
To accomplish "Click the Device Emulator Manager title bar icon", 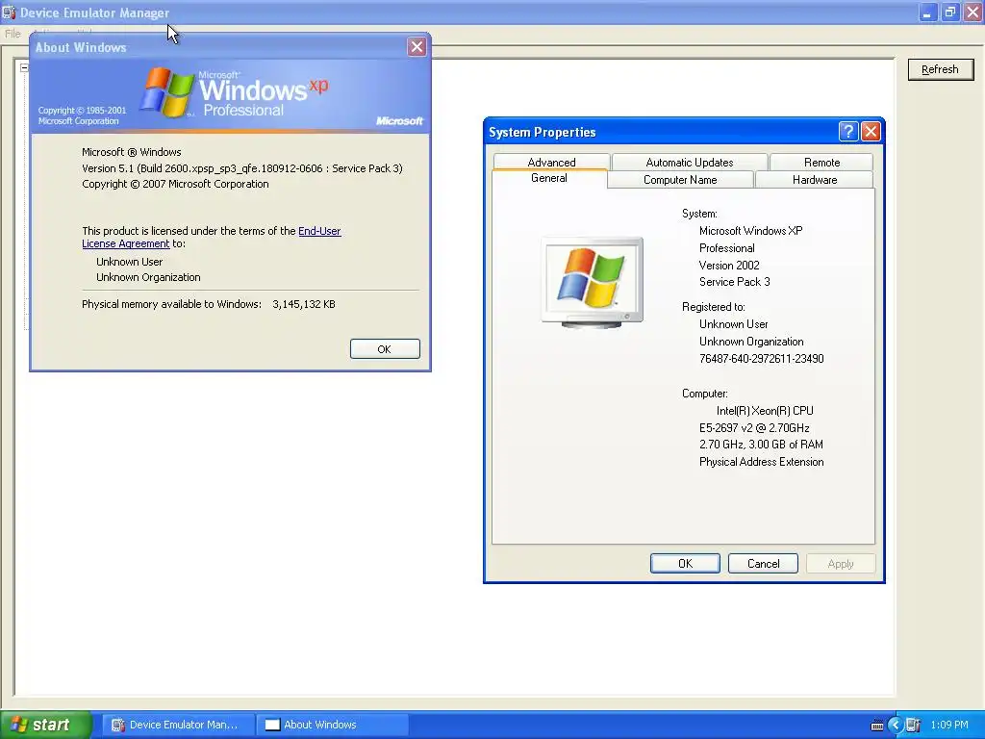I will tap(9, 12).
